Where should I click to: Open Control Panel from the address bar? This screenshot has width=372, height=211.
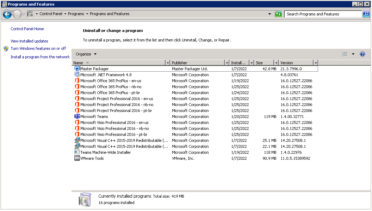tap(51, 14)
